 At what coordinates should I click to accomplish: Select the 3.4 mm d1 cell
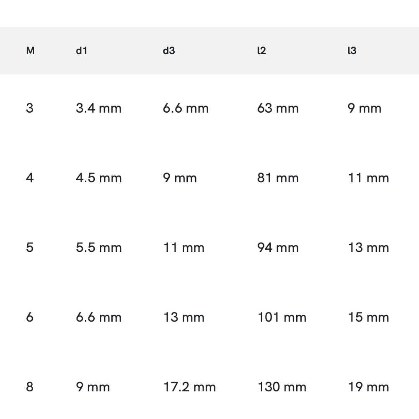(98, 109)
